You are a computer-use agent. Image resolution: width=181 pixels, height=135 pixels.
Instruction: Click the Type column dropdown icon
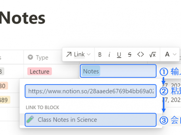[x=30, y=57]
